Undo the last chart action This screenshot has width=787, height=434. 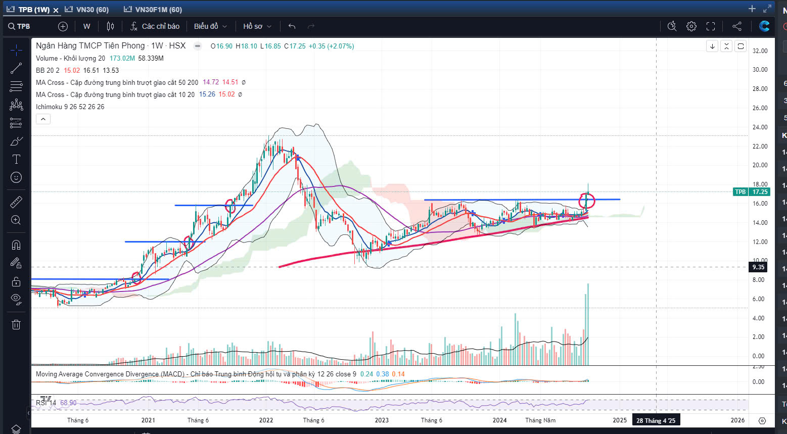pos(292,26)
